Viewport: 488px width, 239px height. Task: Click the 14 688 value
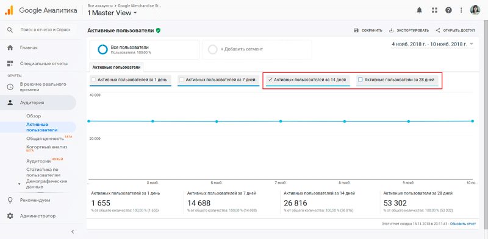pos(199,203)
